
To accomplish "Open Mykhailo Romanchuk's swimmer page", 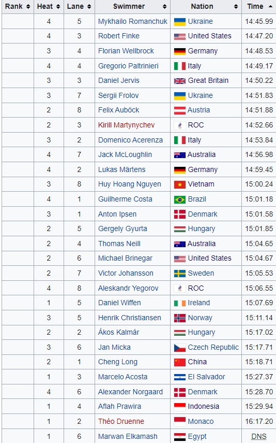I will 132,21.
